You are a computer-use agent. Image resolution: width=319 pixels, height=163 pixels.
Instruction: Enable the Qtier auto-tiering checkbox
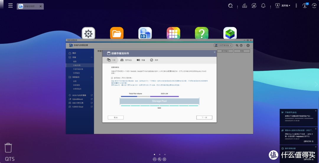tap(112, 78)
